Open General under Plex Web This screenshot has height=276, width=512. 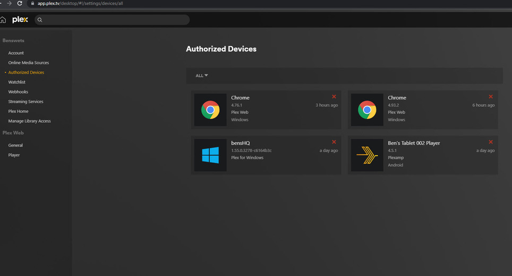(x=15, y=145)
